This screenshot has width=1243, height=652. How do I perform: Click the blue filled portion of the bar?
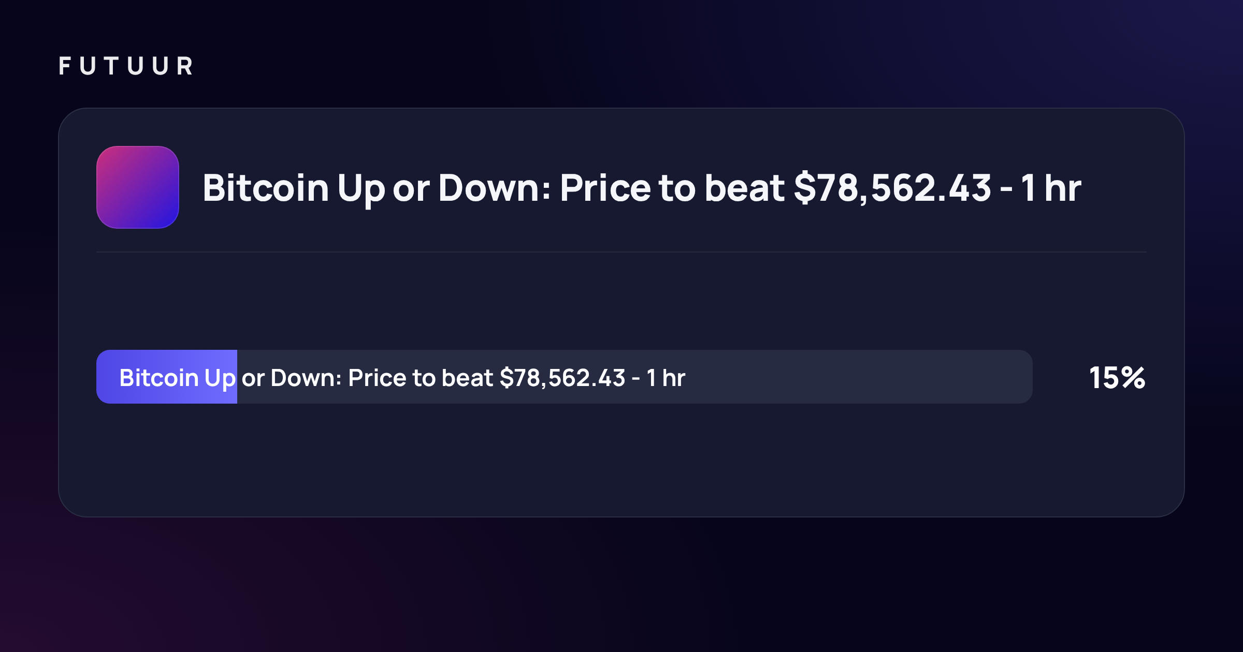click(167, 377)
